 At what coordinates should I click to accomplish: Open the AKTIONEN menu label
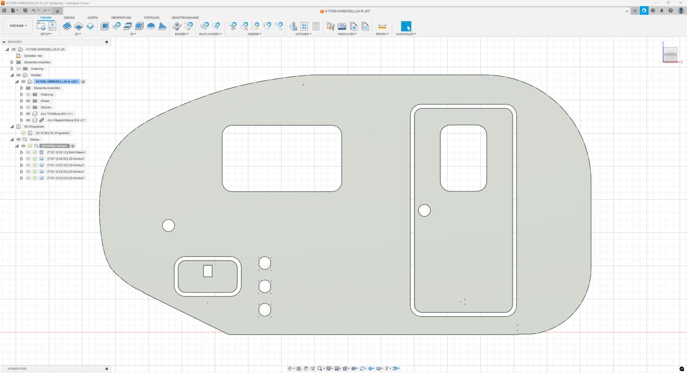click(x=303, y=34)
